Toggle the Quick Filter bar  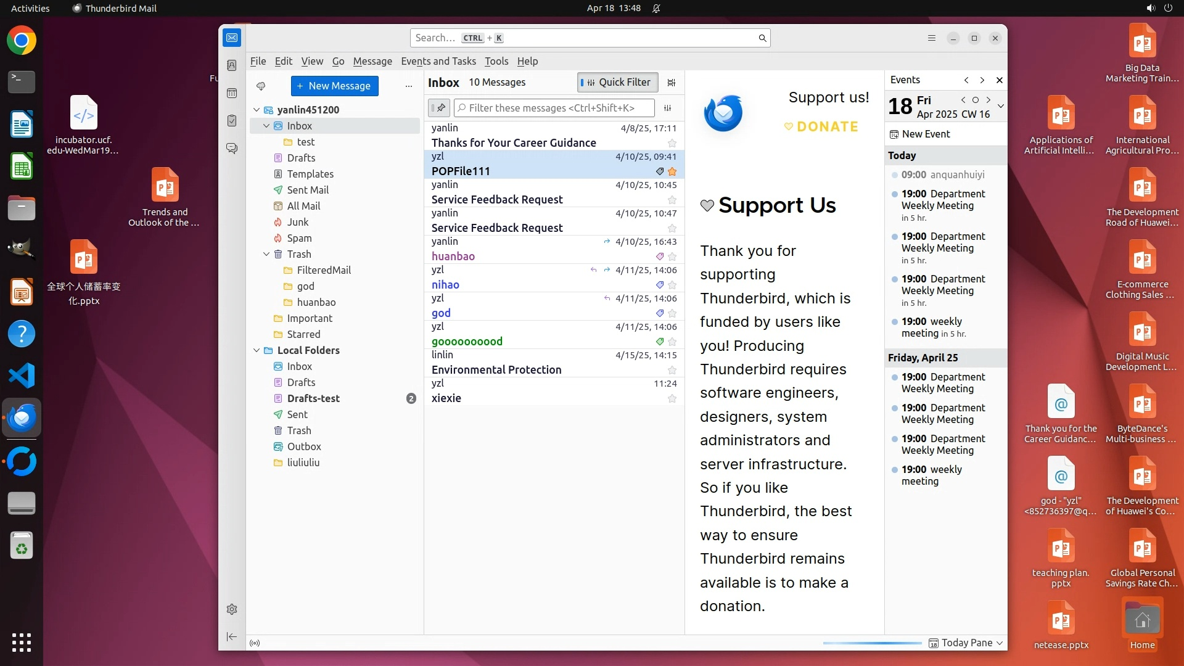pyautogui.click(x=617, y=83)
